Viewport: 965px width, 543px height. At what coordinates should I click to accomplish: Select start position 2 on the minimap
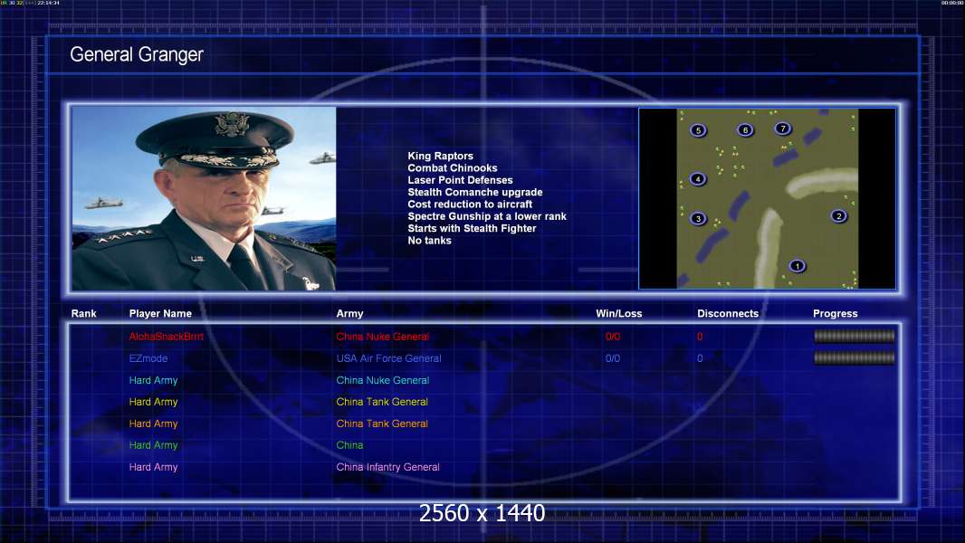838,216
